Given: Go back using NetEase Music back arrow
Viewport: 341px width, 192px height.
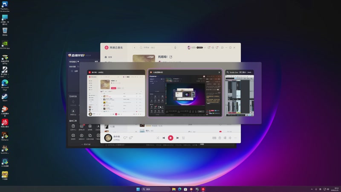Looking at the screenshot, I should point(135,47).
